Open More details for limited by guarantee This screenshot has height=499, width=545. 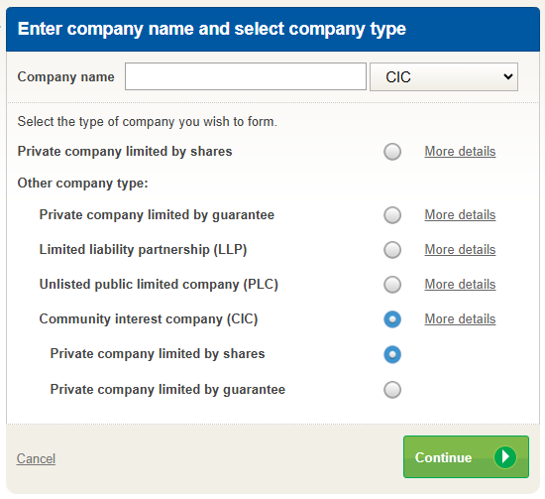coord(460,214)
